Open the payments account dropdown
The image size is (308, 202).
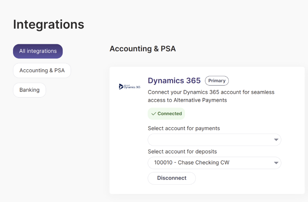[215, 140]
